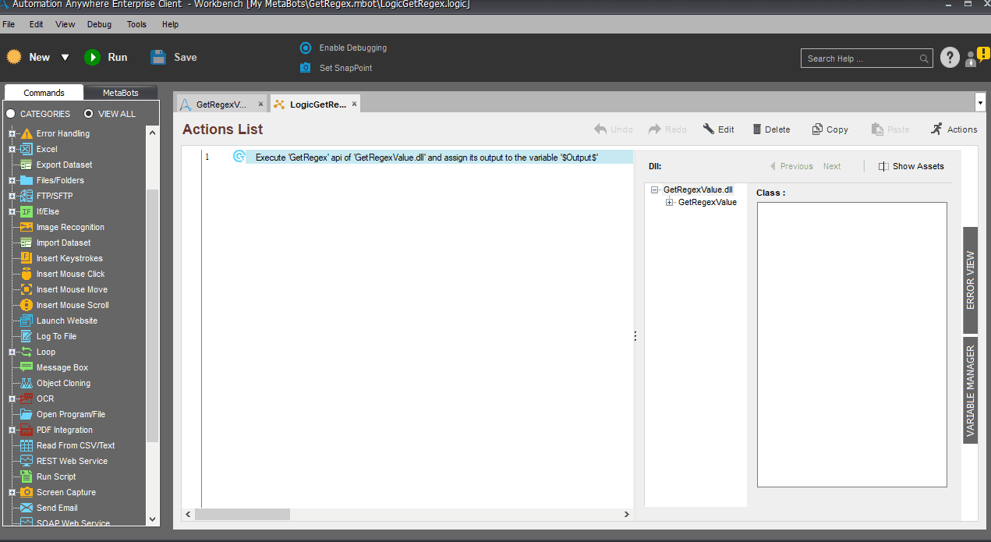The width and height of the screenshot is (991, 542).
Task: Click the Launch Website icon
Action: [27, 321]
